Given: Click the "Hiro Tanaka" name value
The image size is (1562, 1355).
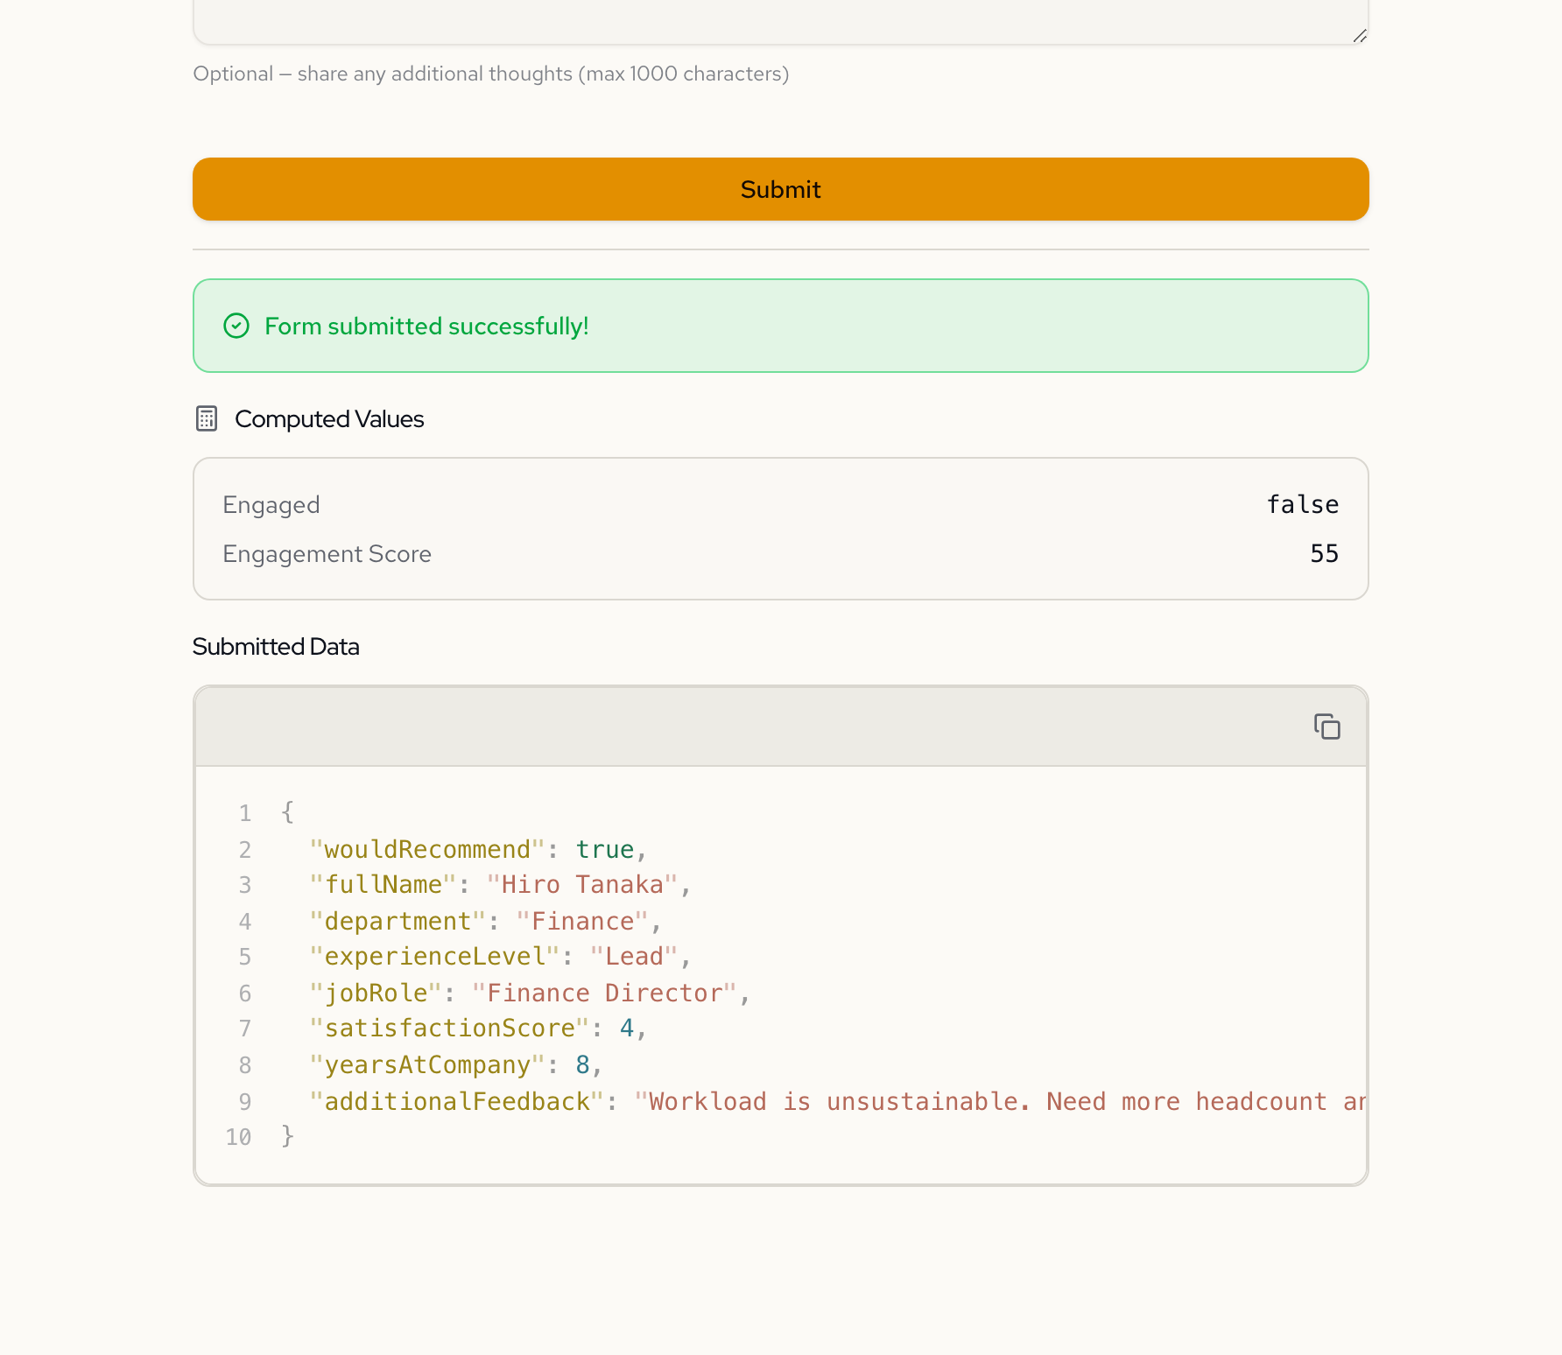Looking at the screenshot, I should (x=582, y=885).
